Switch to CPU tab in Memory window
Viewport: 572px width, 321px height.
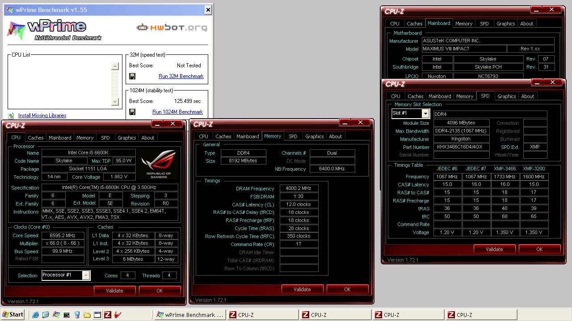203,136
